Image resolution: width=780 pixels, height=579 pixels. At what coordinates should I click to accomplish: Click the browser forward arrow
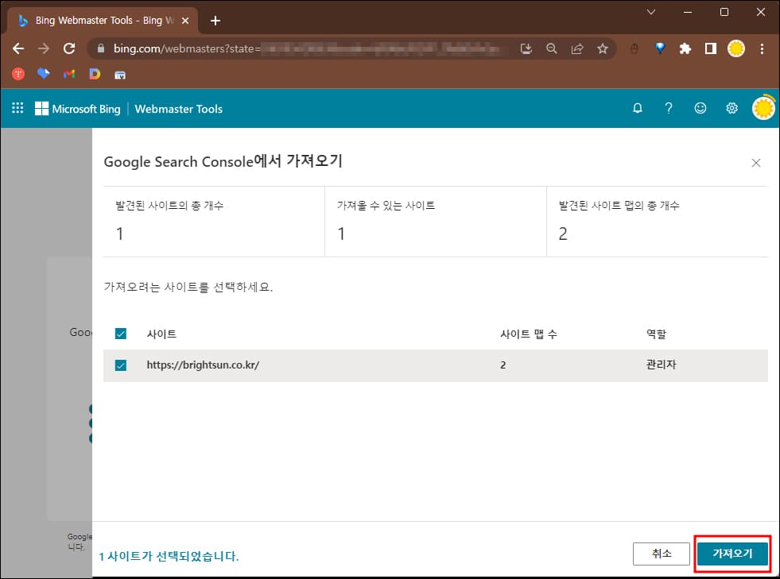coord(44,48)
